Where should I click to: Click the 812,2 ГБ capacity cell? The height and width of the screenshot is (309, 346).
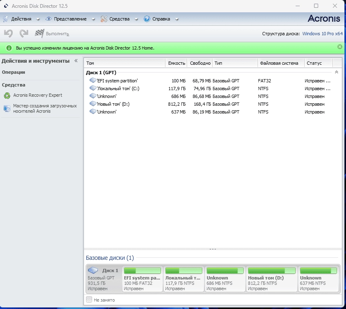point(177,104)
